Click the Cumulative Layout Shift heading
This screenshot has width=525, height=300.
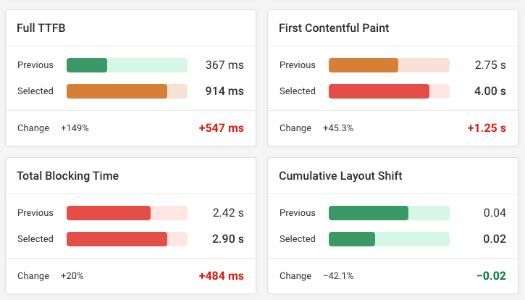[340, 176]
